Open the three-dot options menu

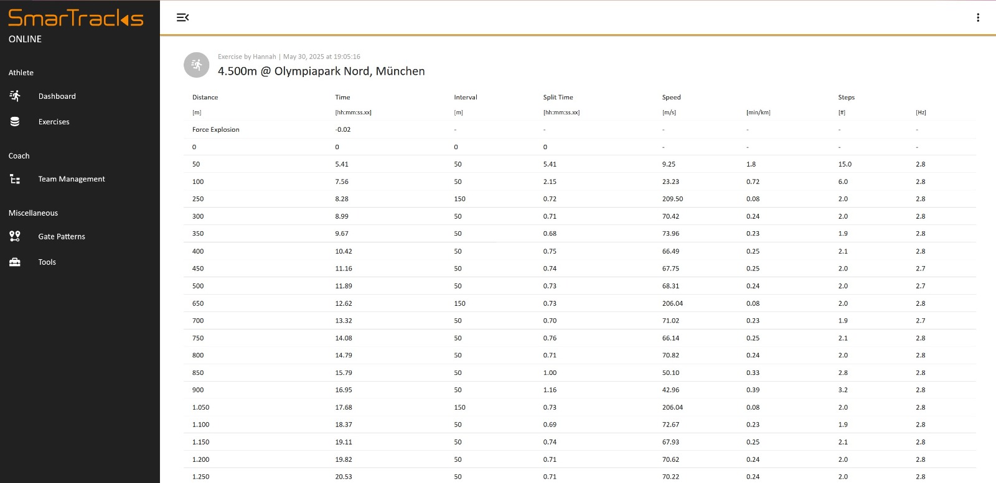click(x=978, y=17)
